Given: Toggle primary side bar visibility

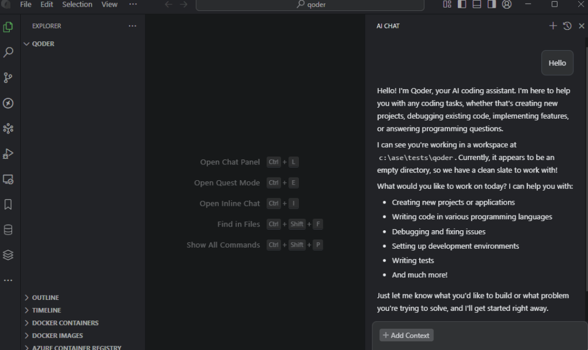Looking at the screenshot, I should pos(462,4).
